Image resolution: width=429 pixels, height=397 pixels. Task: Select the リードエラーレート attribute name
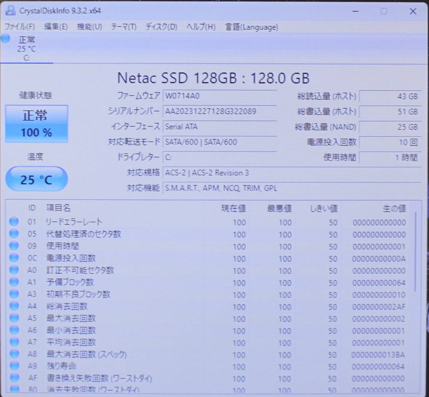74,222
